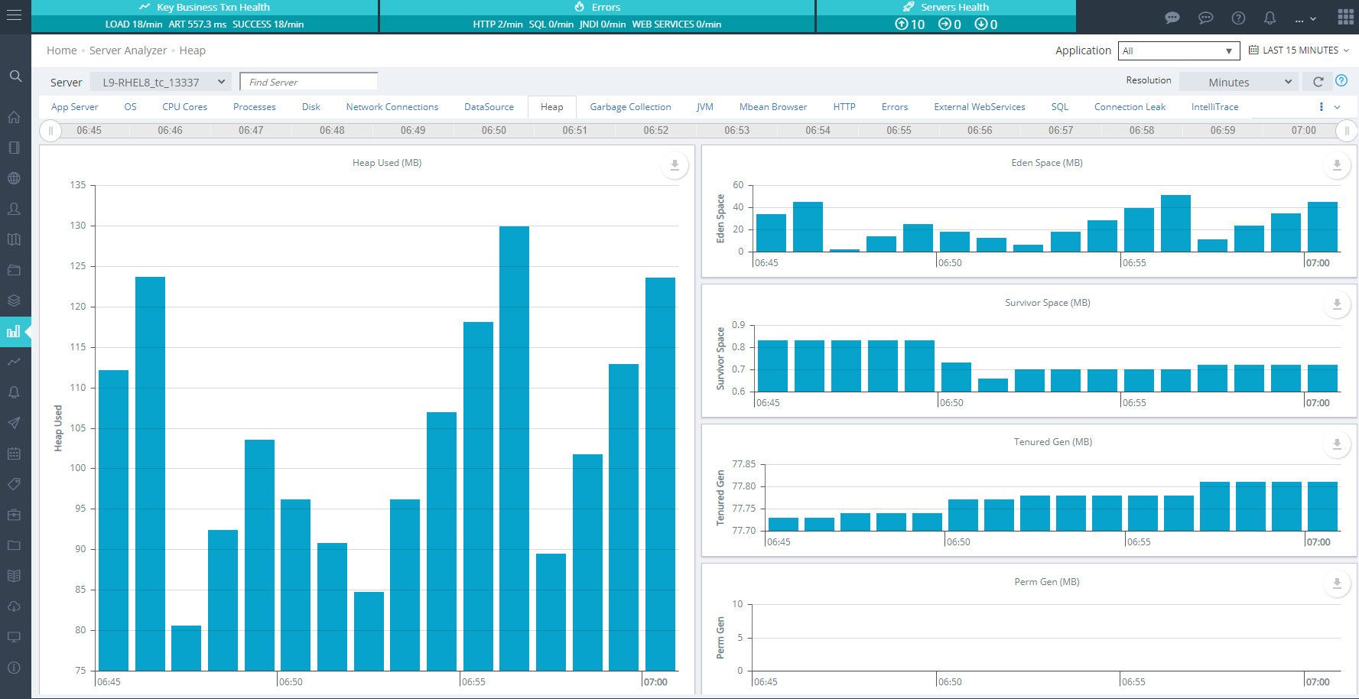Click the left handle of timeline slider
This screenshot has width=1359, height=699.
coord(50,131)
